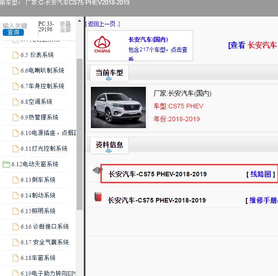Click the page icon beside 6.10电源插座
This screenshot has width=278, height=276.
16,133
